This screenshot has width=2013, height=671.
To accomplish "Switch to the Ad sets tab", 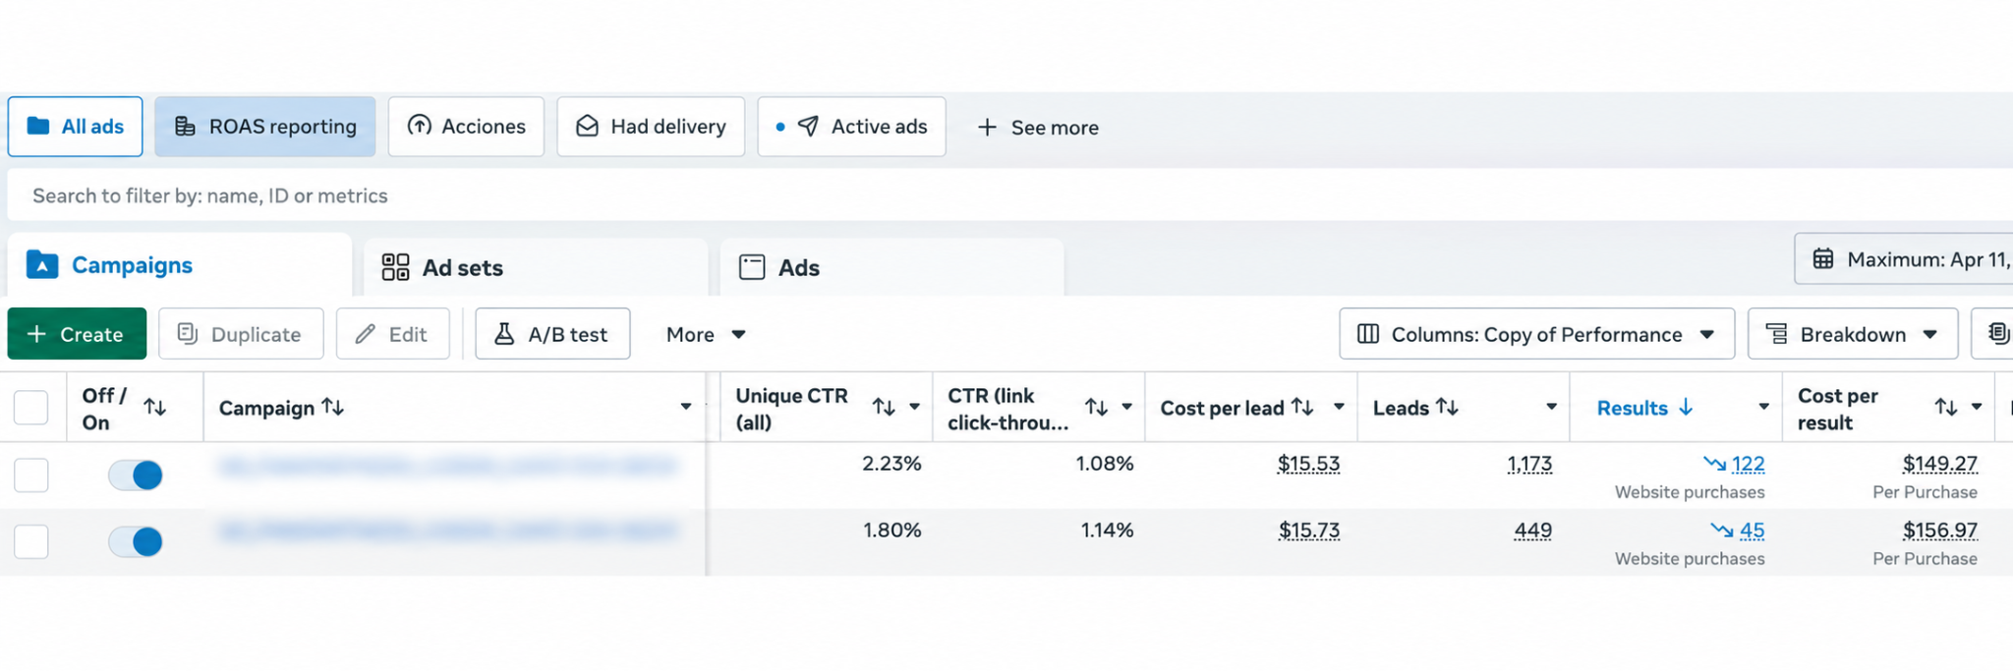I will [x=536, y=267].
